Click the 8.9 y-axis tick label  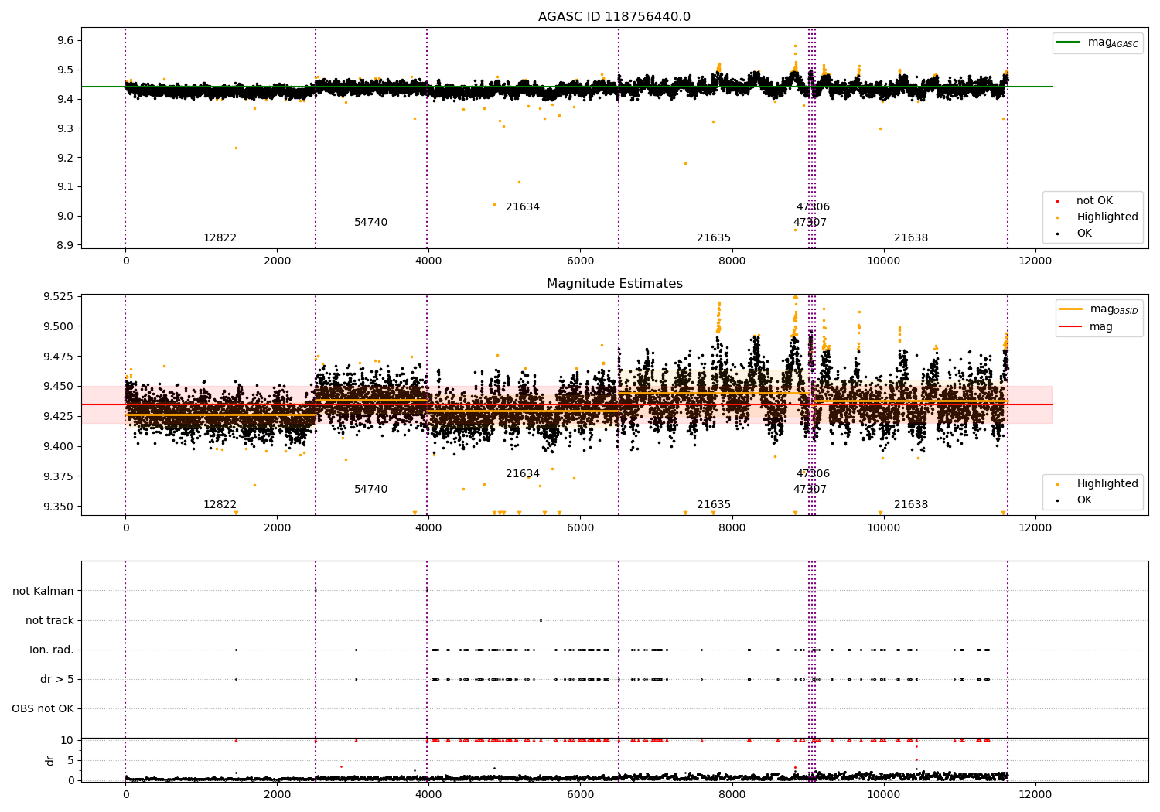(x=66, y=246)
